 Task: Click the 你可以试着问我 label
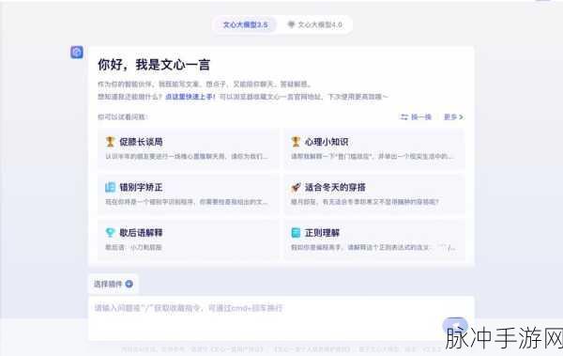point(122,116)
